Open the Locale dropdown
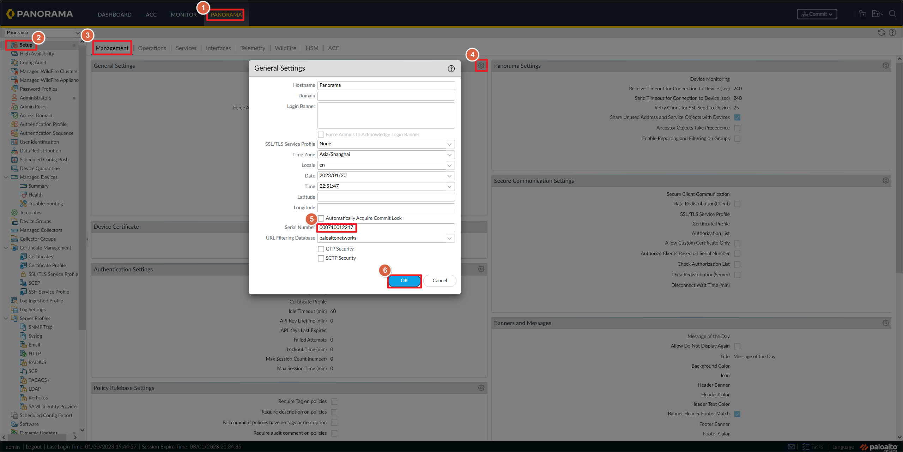The height and width of the screenshot is (452, 903). point(449,165)
